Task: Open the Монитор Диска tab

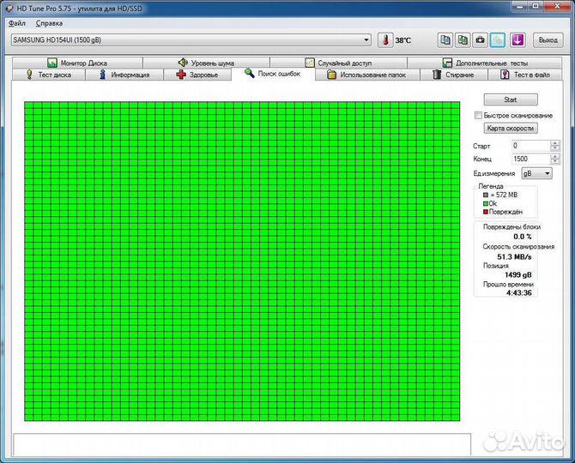Action: point(77,63)
